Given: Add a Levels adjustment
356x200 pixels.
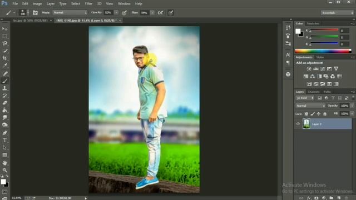Looking at the screenshot, I should click(x=316, y=69).
